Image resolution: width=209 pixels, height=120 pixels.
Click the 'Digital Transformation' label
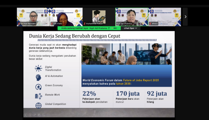point(53,68)
